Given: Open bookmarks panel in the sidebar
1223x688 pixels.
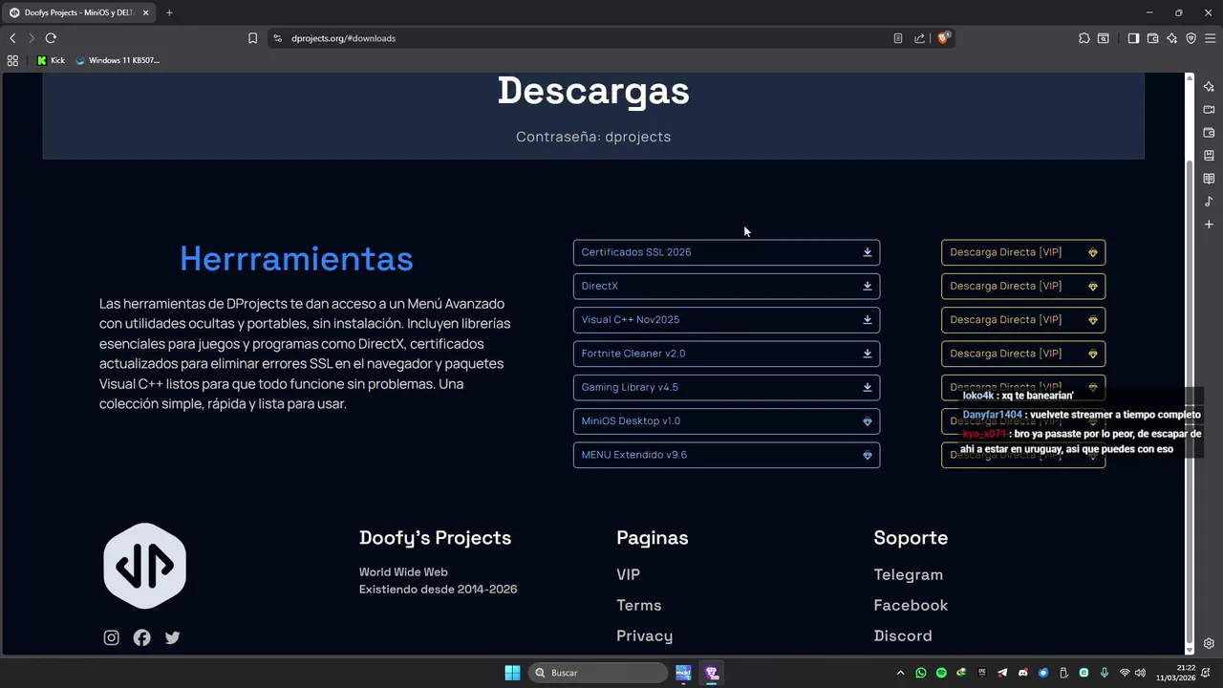Looking at the screenshot, I should pos(1209,156).
